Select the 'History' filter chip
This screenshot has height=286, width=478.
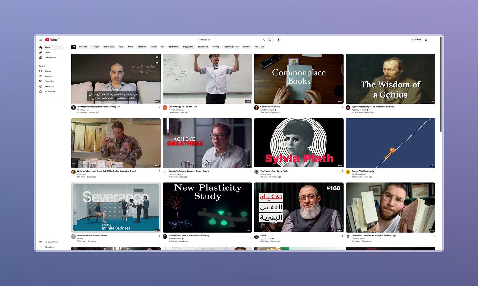pos(154,47)
